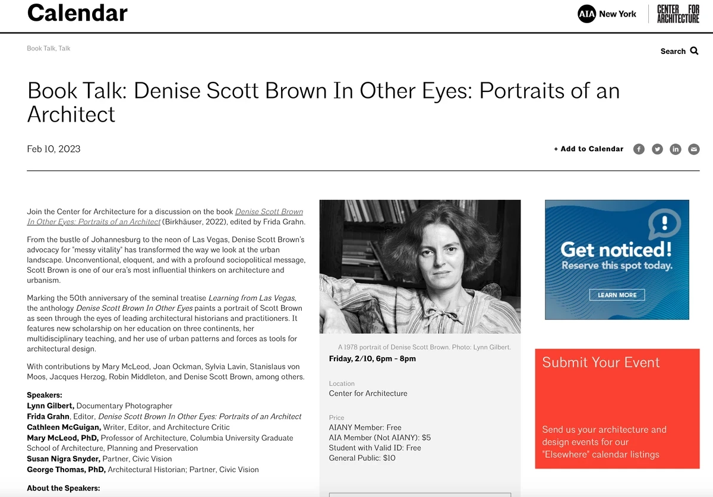Open the Center for Architecture logo link
Image resolution: width=713 pixels, height=497 pixels.
click(x=678, y=14)
